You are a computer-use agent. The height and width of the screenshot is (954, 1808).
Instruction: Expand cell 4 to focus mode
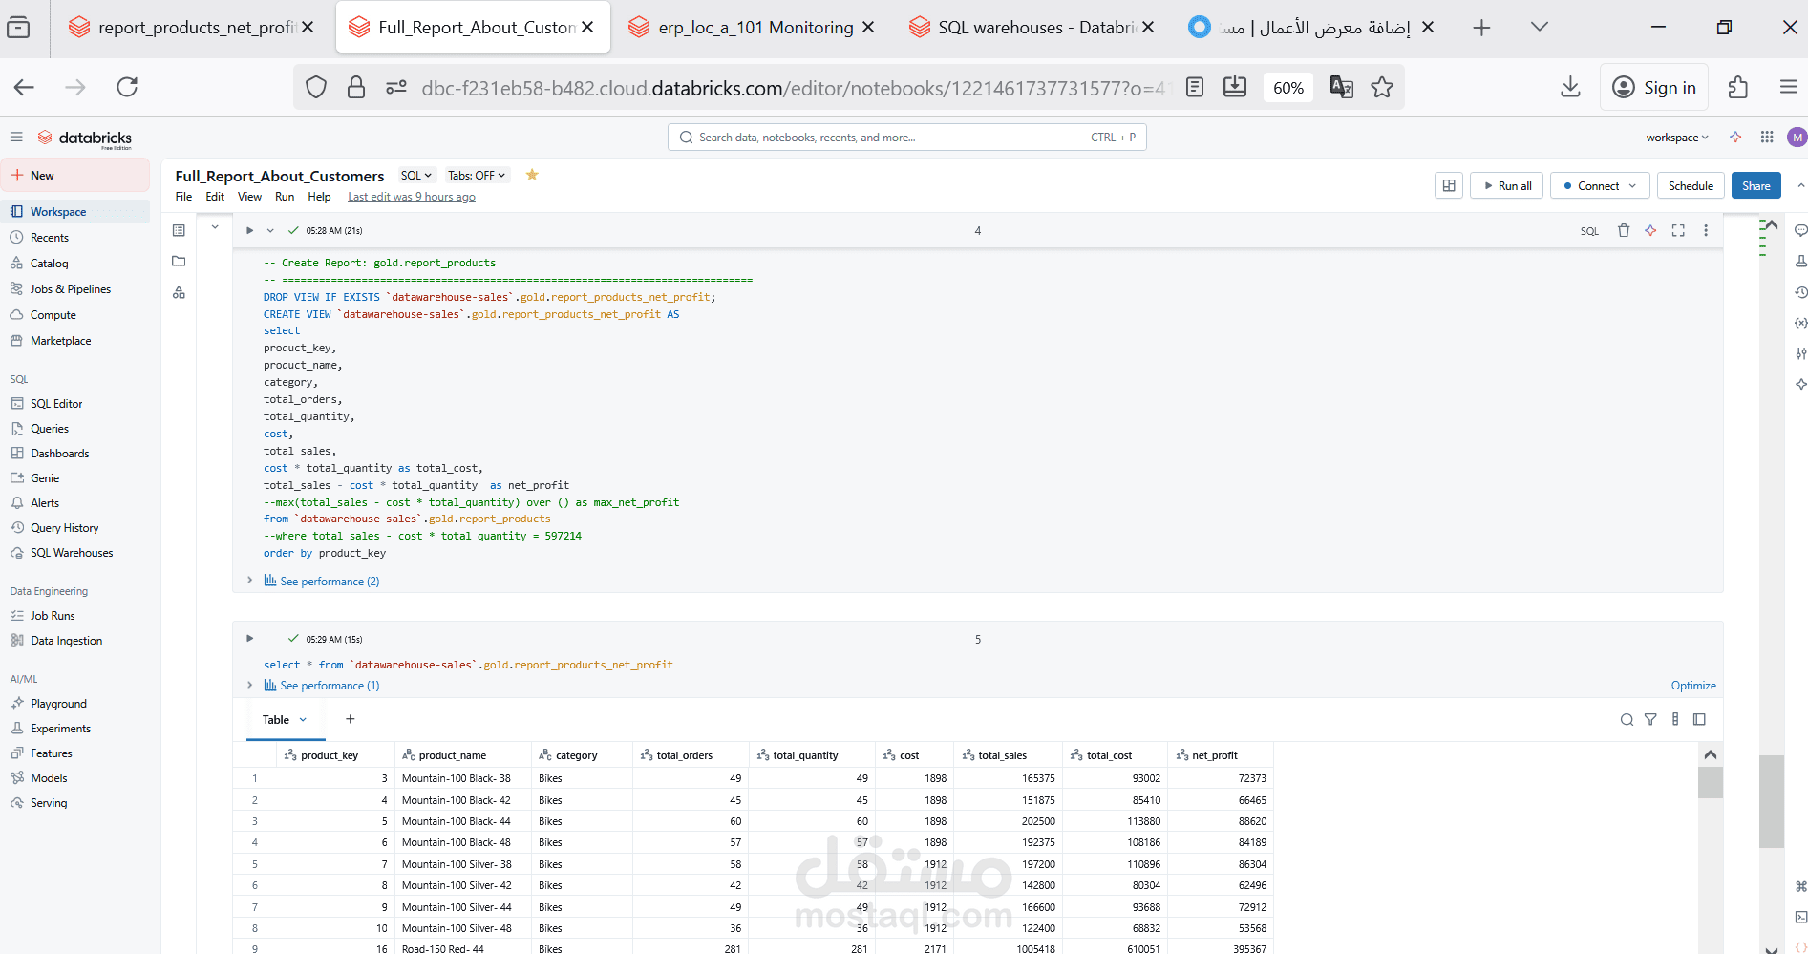coord(1678,230)
